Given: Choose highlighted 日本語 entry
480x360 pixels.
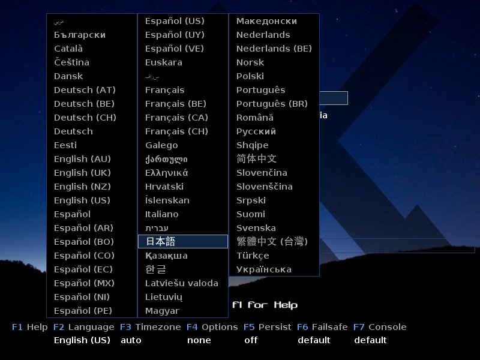Looking at the screenshot, I should [183, 242].
